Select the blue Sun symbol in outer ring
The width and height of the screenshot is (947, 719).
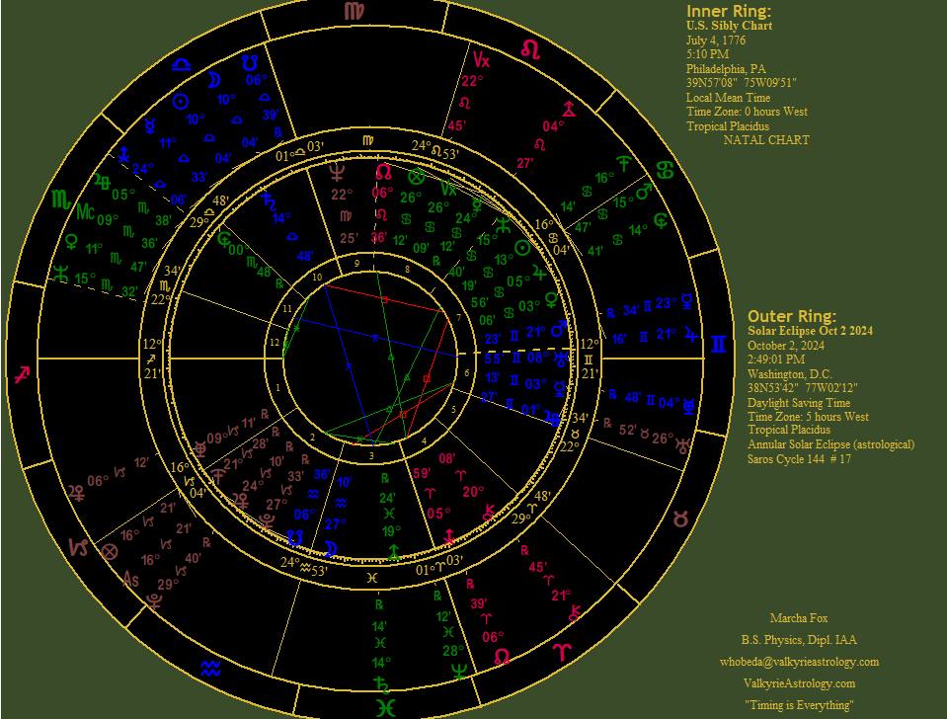(x=180, y=101)
